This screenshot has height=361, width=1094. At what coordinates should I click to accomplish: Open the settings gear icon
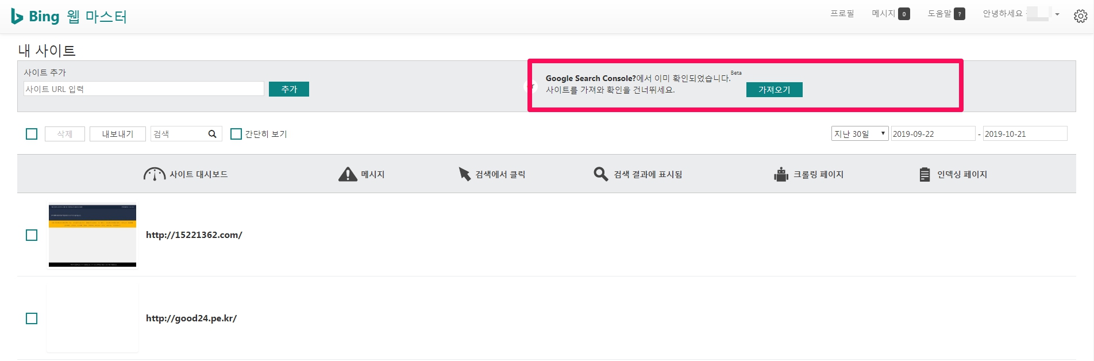pos(1080,16)
